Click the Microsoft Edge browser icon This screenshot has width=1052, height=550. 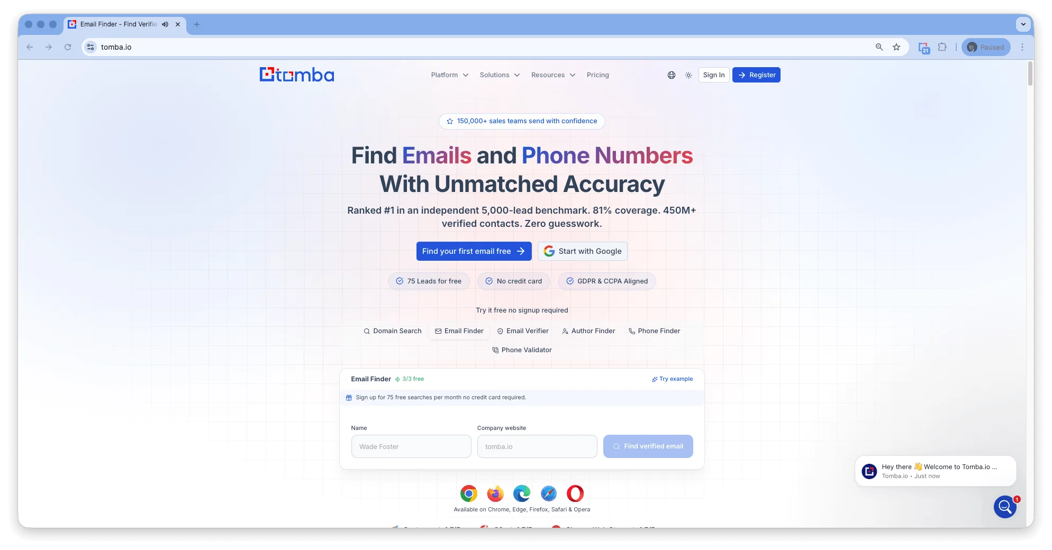point(522,493)
